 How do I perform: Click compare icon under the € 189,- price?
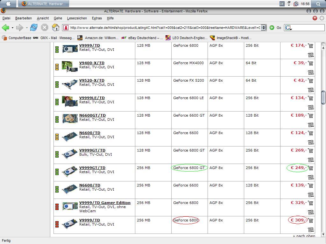click(311, 125)
